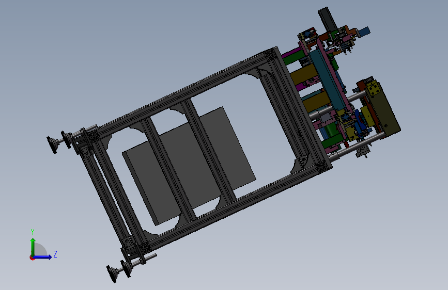Click the 'Z' label on the triad
Image resolution: width=448 pixels, height=290 pixels.
55,254
